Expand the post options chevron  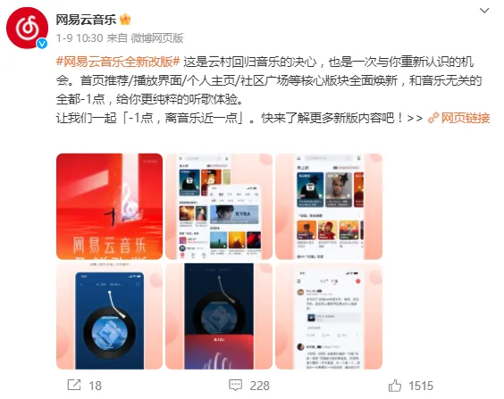(484, 11)
